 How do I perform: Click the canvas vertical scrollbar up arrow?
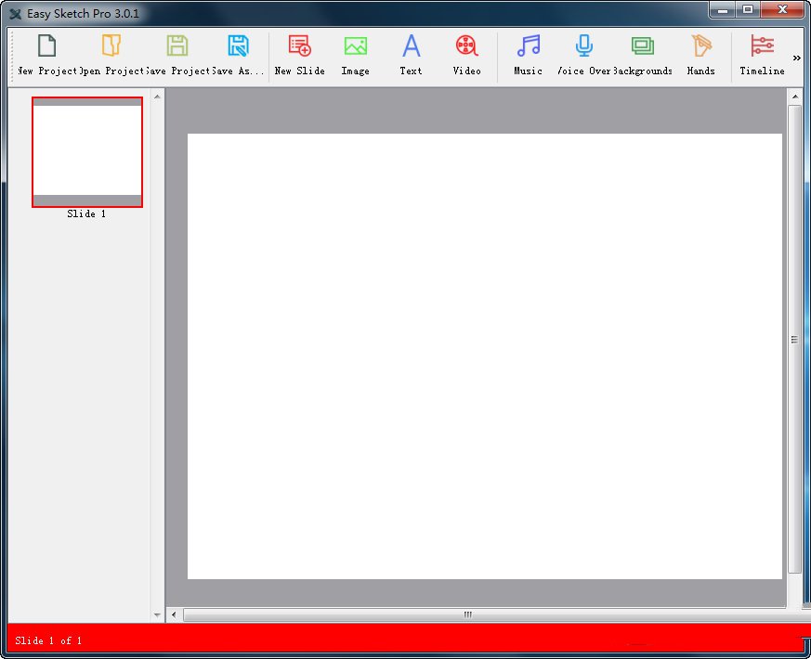point(794,96)
